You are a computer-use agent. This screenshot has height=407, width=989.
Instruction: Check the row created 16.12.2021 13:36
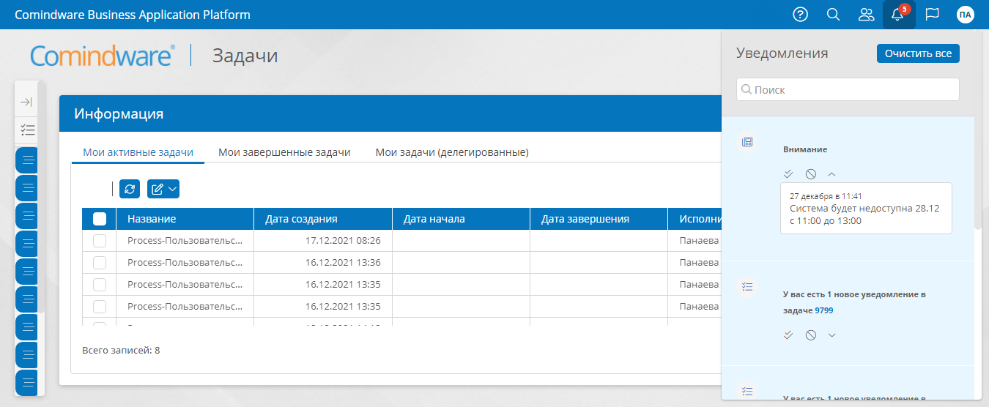(100, 262)
